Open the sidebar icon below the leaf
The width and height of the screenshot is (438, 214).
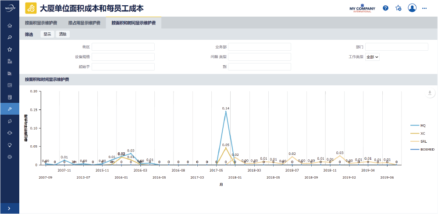tap(10, 133)
